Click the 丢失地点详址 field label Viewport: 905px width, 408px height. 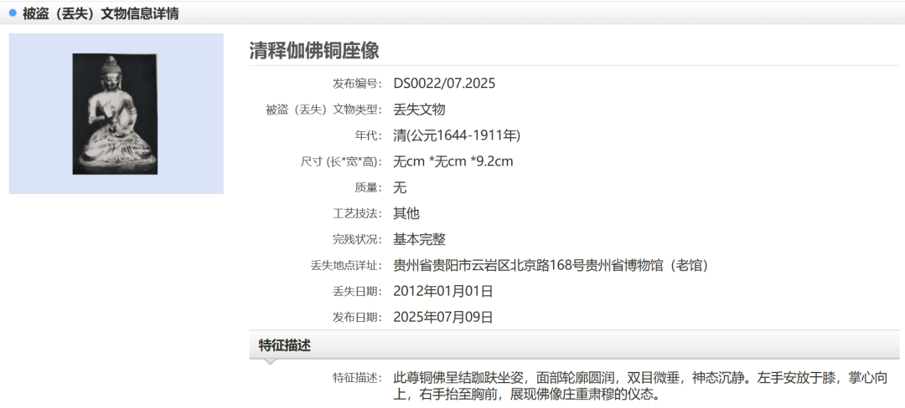tap(346, 265)
